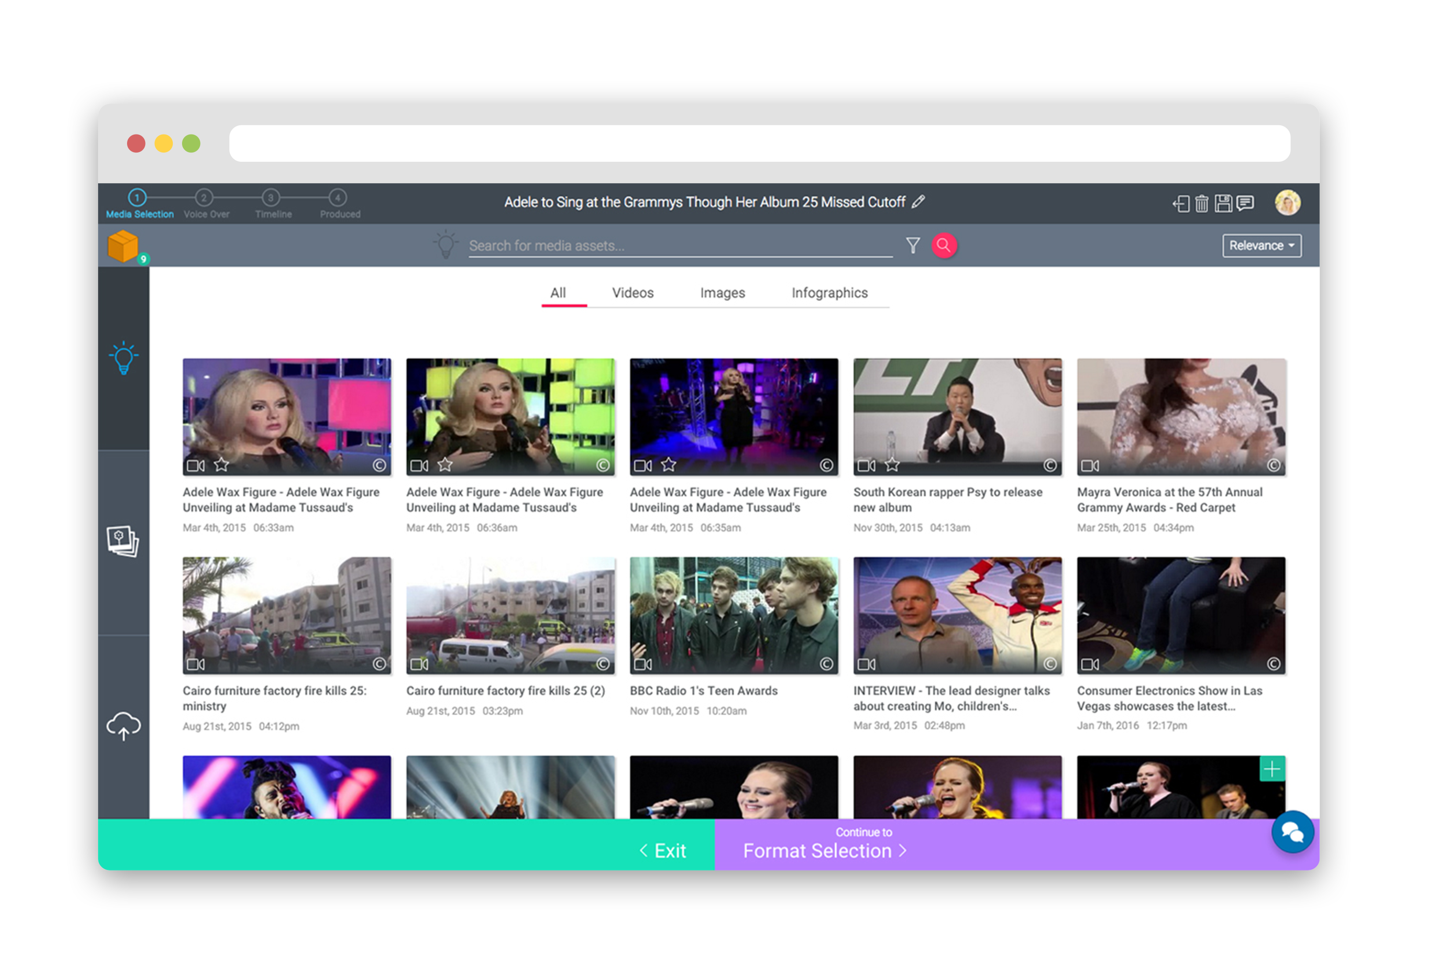Click the floppy disk save icon

click(1223, 204)
